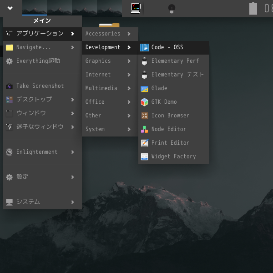Viewport: 273px width, 273px height.
Task: Open the デスクトップ submenu
Action: pos(42,100)
